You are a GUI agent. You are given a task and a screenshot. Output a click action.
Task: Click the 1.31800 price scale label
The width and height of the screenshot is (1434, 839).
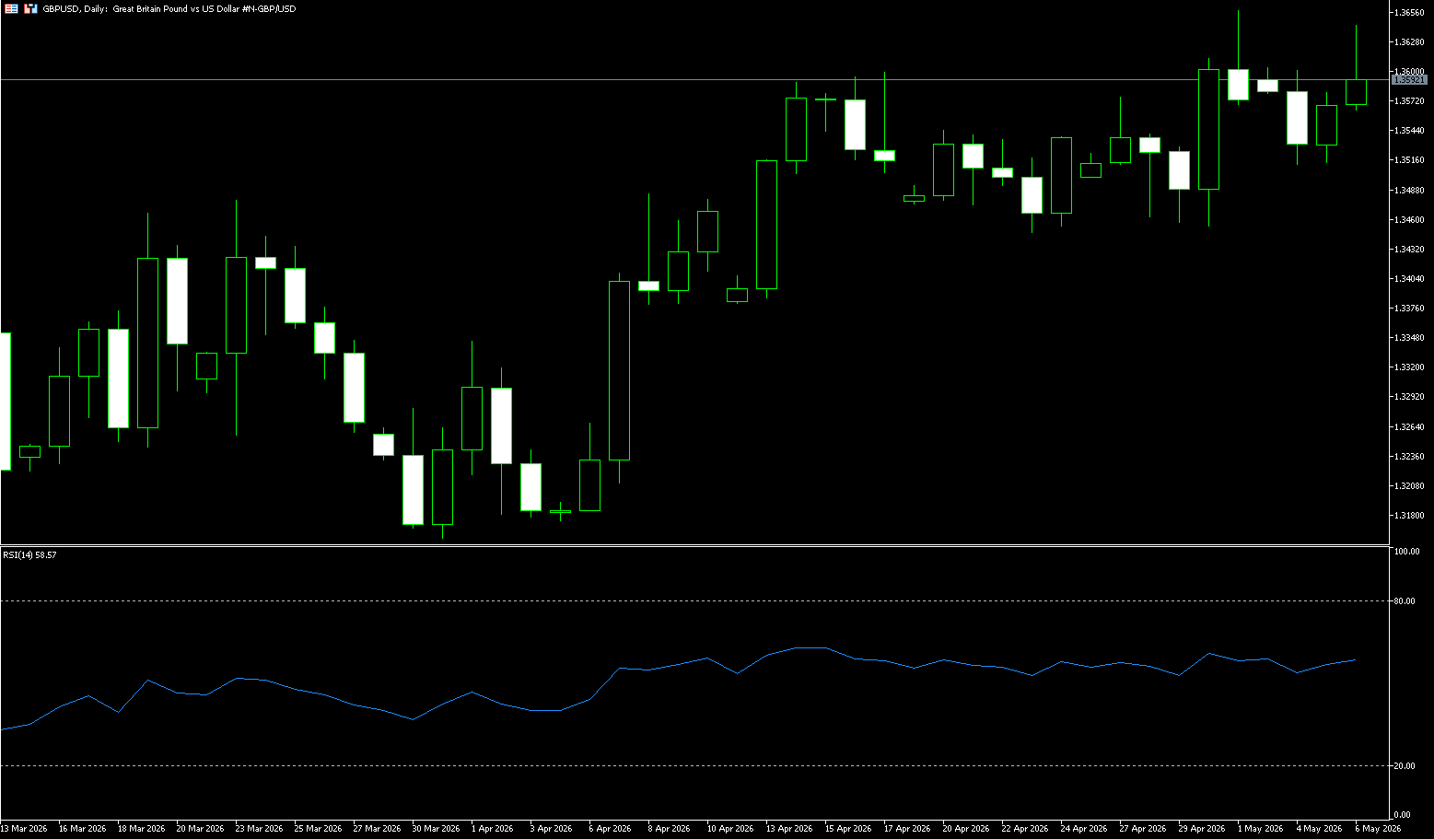tap(1410, 515)
